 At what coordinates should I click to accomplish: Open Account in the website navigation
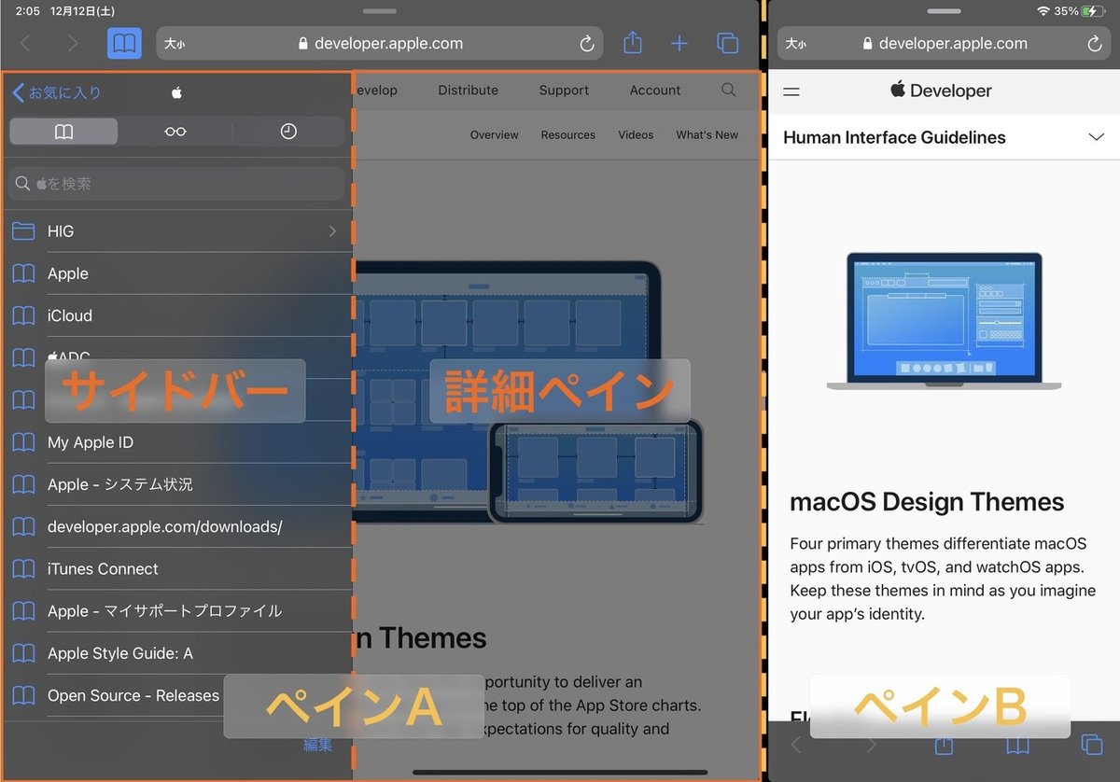coord(655,91)
